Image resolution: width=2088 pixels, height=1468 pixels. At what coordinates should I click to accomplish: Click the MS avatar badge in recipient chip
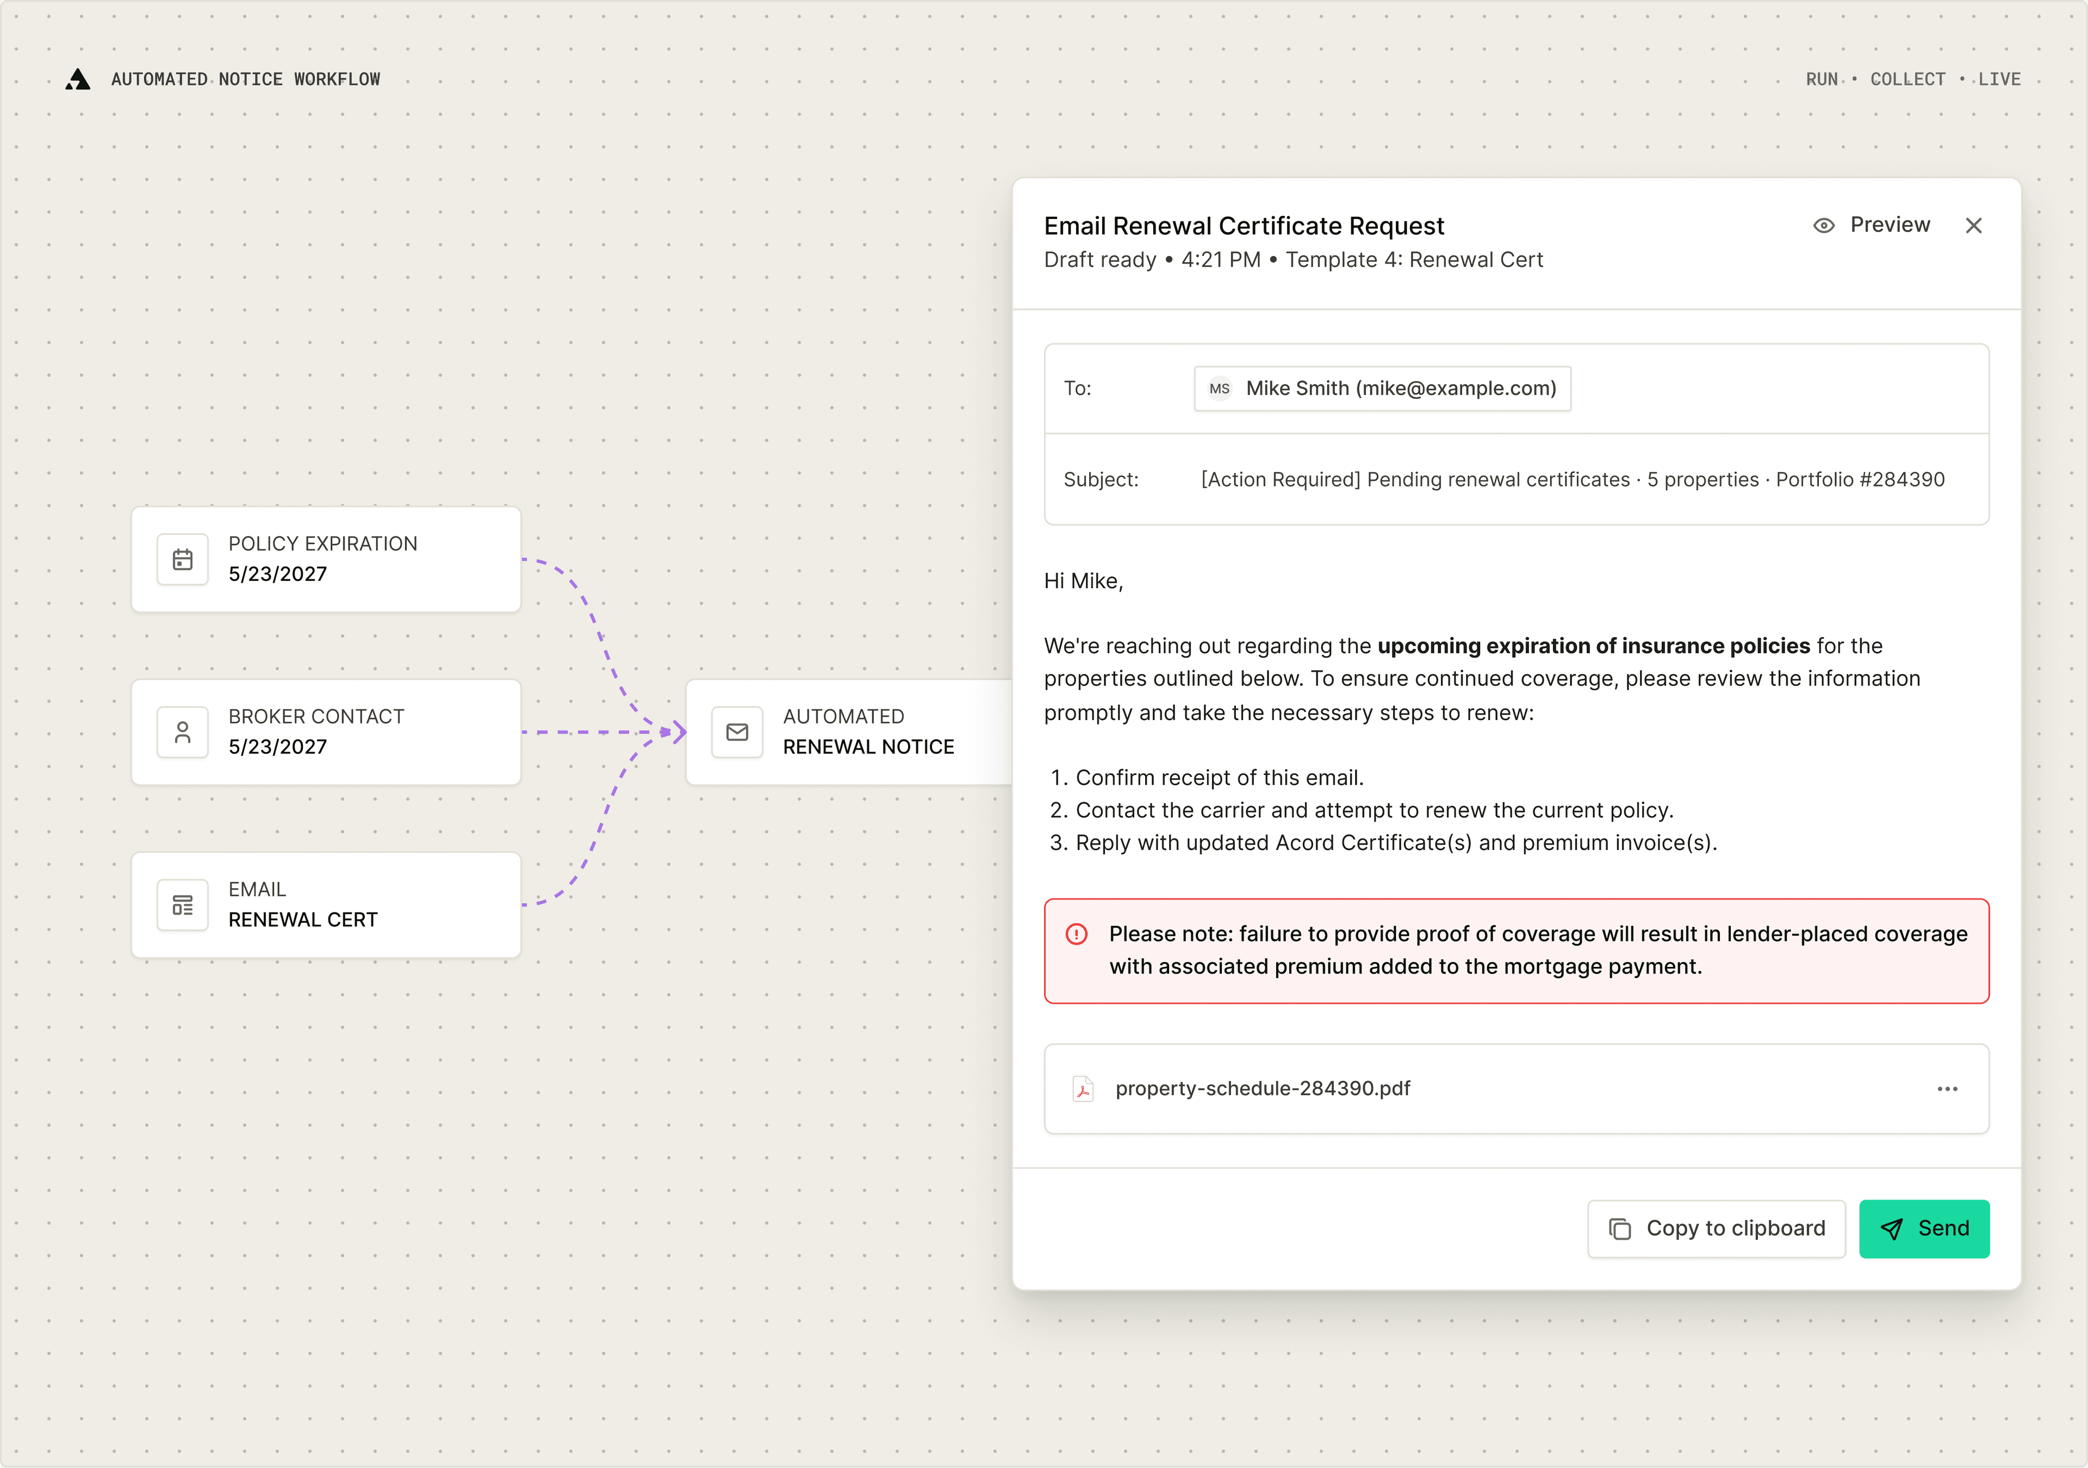1220,389
